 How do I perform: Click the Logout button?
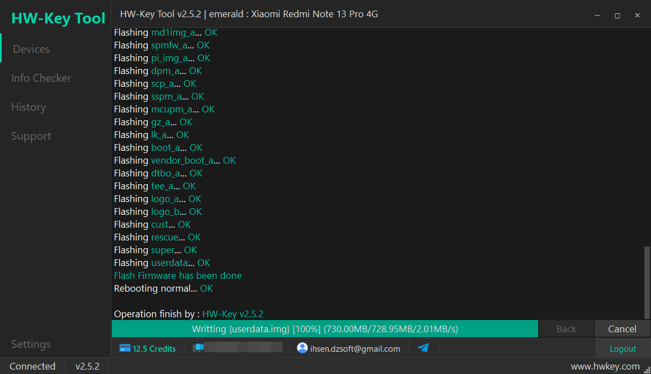pyautogui.click(x=622, y=348)
